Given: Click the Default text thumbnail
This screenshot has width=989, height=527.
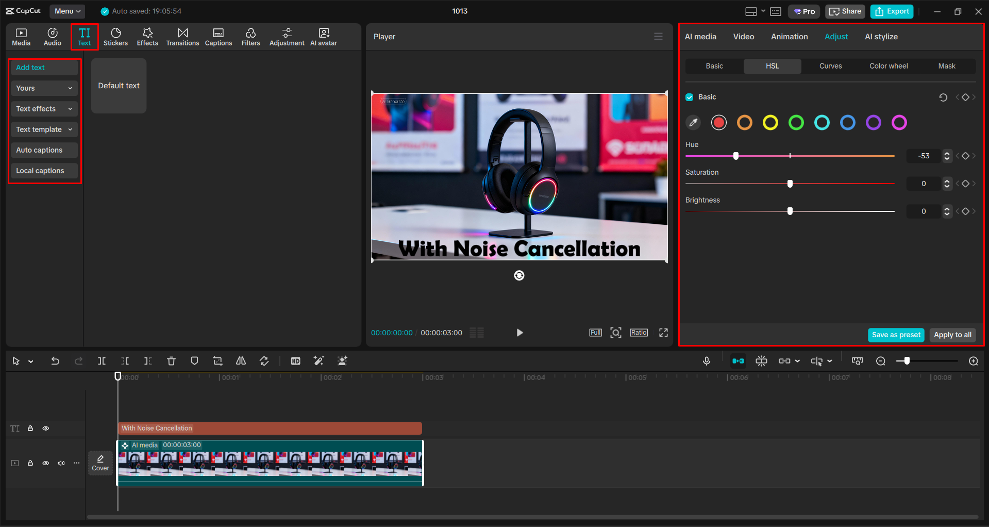Looking at the screenshot, I should pos(119,86).
